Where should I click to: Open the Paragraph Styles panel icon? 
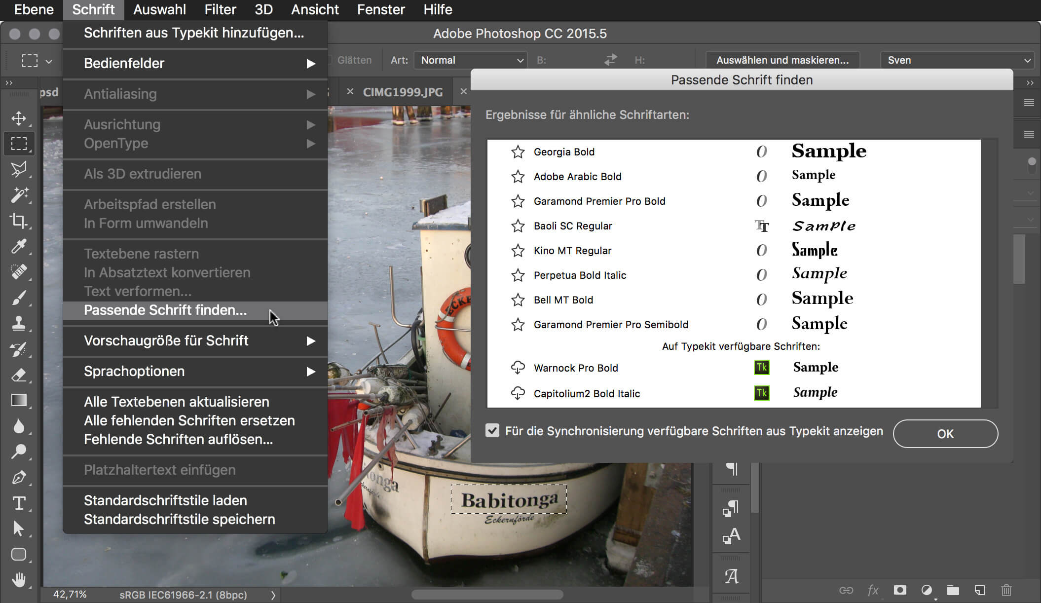tap(731, 508)
